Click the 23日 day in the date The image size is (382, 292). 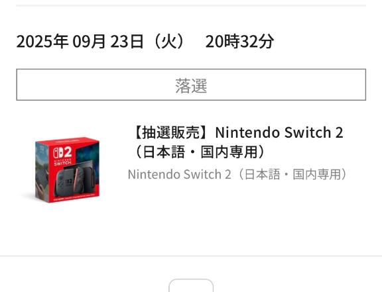[127, 41]
